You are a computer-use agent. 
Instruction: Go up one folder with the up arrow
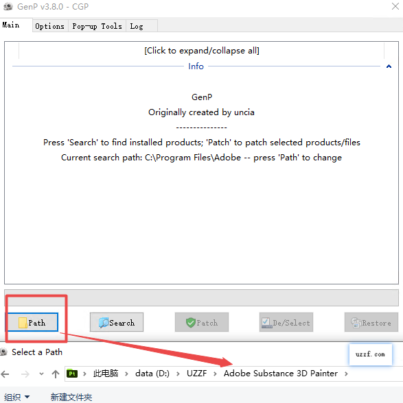[x=56, y=374]
